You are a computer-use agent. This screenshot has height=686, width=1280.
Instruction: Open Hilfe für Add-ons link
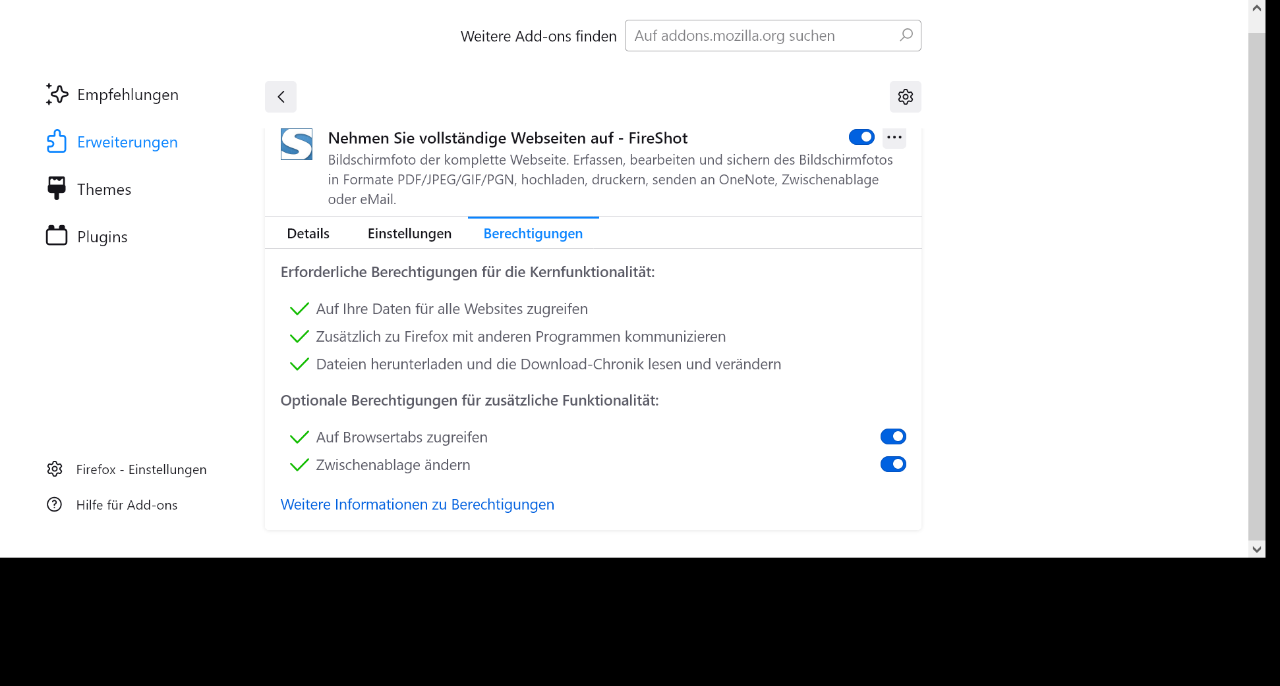127,505
